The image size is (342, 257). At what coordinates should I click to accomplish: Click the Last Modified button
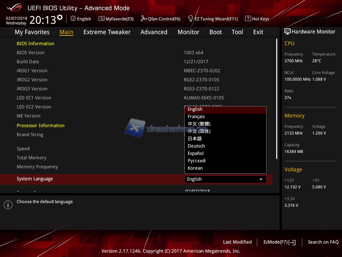(x=237, y=242)
